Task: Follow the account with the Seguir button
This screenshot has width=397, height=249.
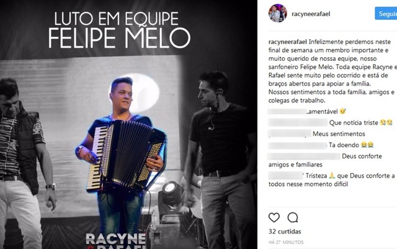Action: 386,14
